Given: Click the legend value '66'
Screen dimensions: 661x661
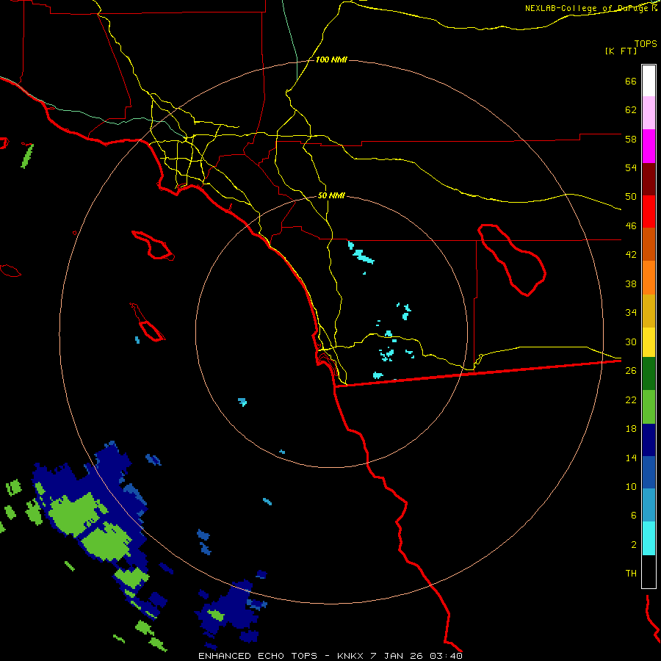Looking at the screenshot, I should tap(631, 81).
